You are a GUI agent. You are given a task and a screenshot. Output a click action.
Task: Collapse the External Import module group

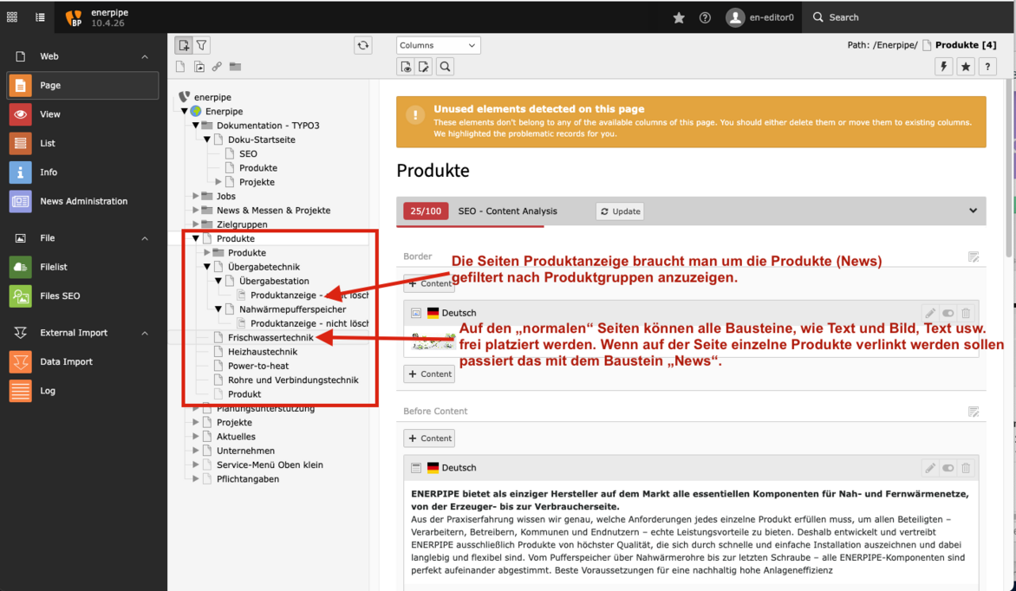(x=145, y=333)
